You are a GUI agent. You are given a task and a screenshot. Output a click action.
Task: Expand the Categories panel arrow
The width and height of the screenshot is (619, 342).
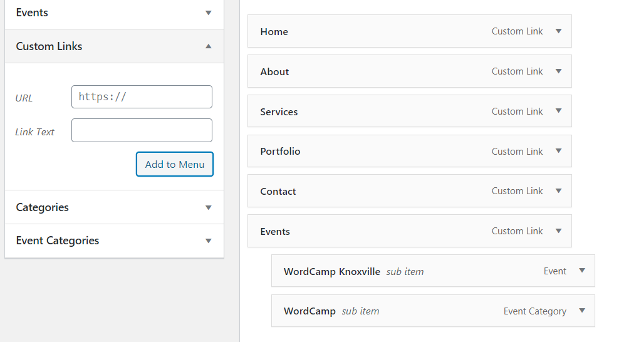[x=209, y=207]
